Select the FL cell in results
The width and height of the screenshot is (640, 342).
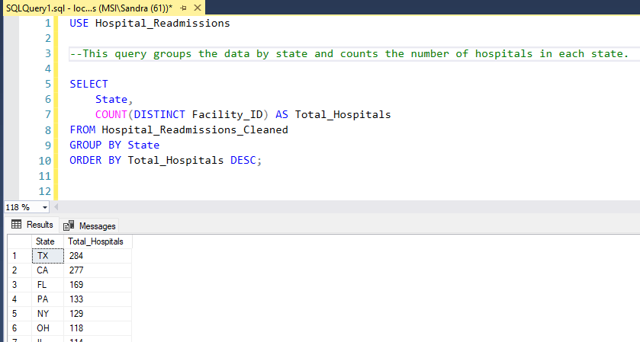47,285
